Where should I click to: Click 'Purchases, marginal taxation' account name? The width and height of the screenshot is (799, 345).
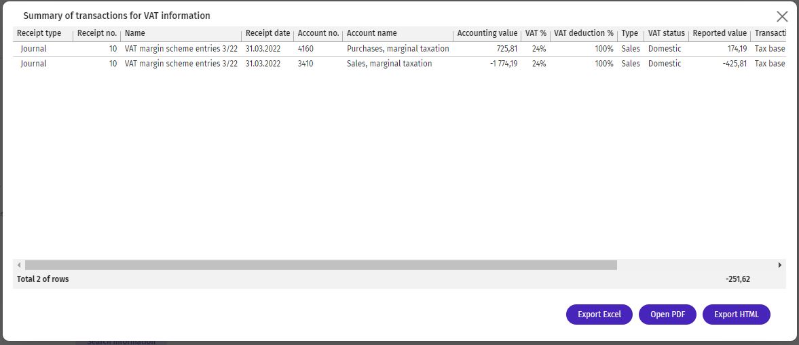[x=398, y=49]
